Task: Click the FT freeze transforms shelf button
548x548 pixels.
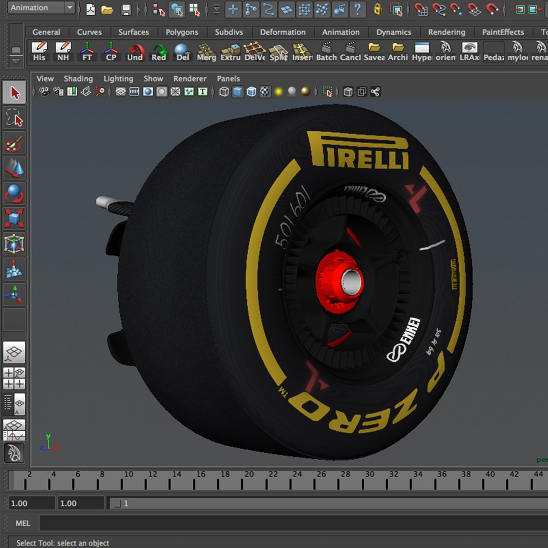Action: point(87,51)
